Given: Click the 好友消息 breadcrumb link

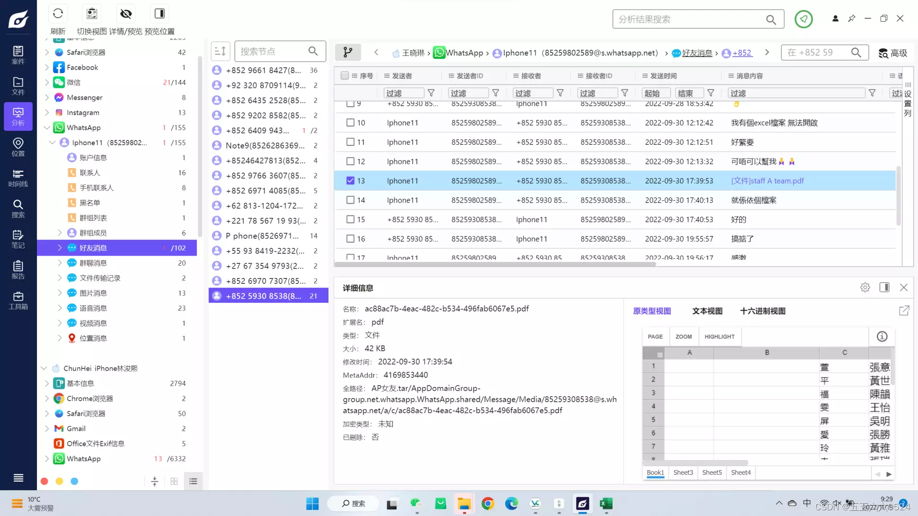Looking at the screenshot, I should click(x=697, y=53).
